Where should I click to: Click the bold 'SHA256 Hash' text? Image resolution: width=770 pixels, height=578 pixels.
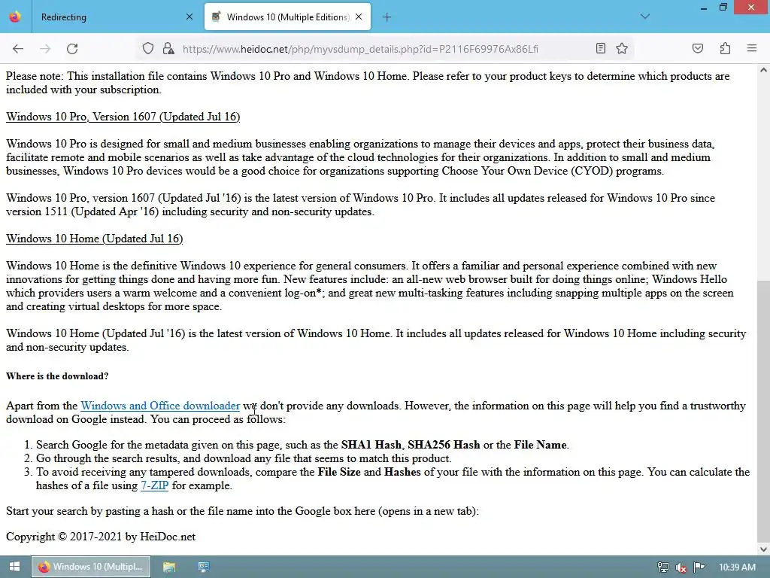pyautogui.click(x=444, y=445)
